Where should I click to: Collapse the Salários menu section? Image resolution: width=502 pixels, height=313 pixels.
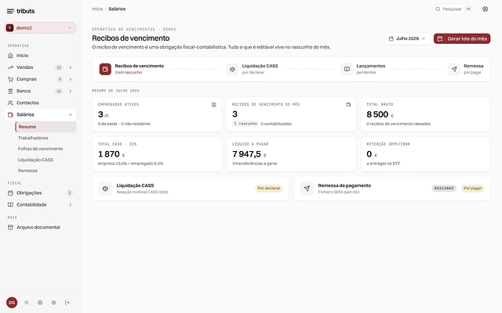click(x=71, y=115)
